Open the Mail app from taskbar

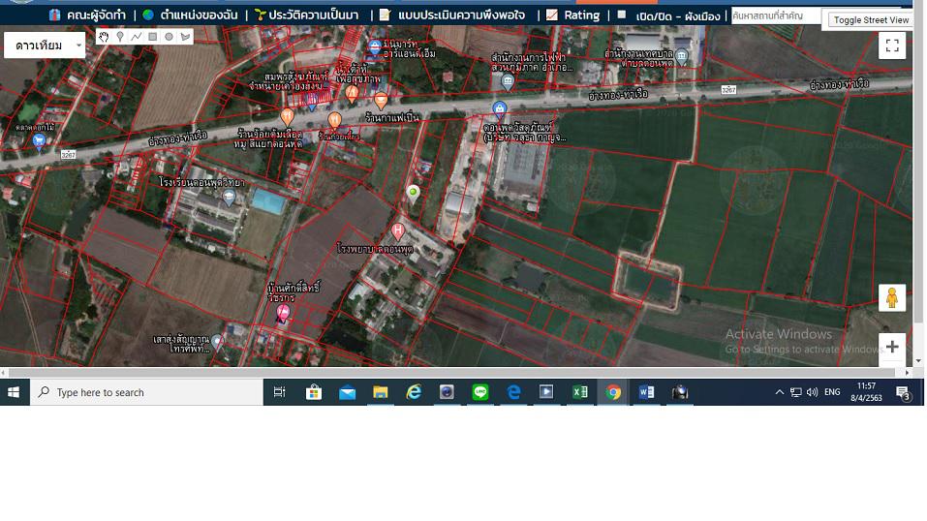[x=347, y=392]
